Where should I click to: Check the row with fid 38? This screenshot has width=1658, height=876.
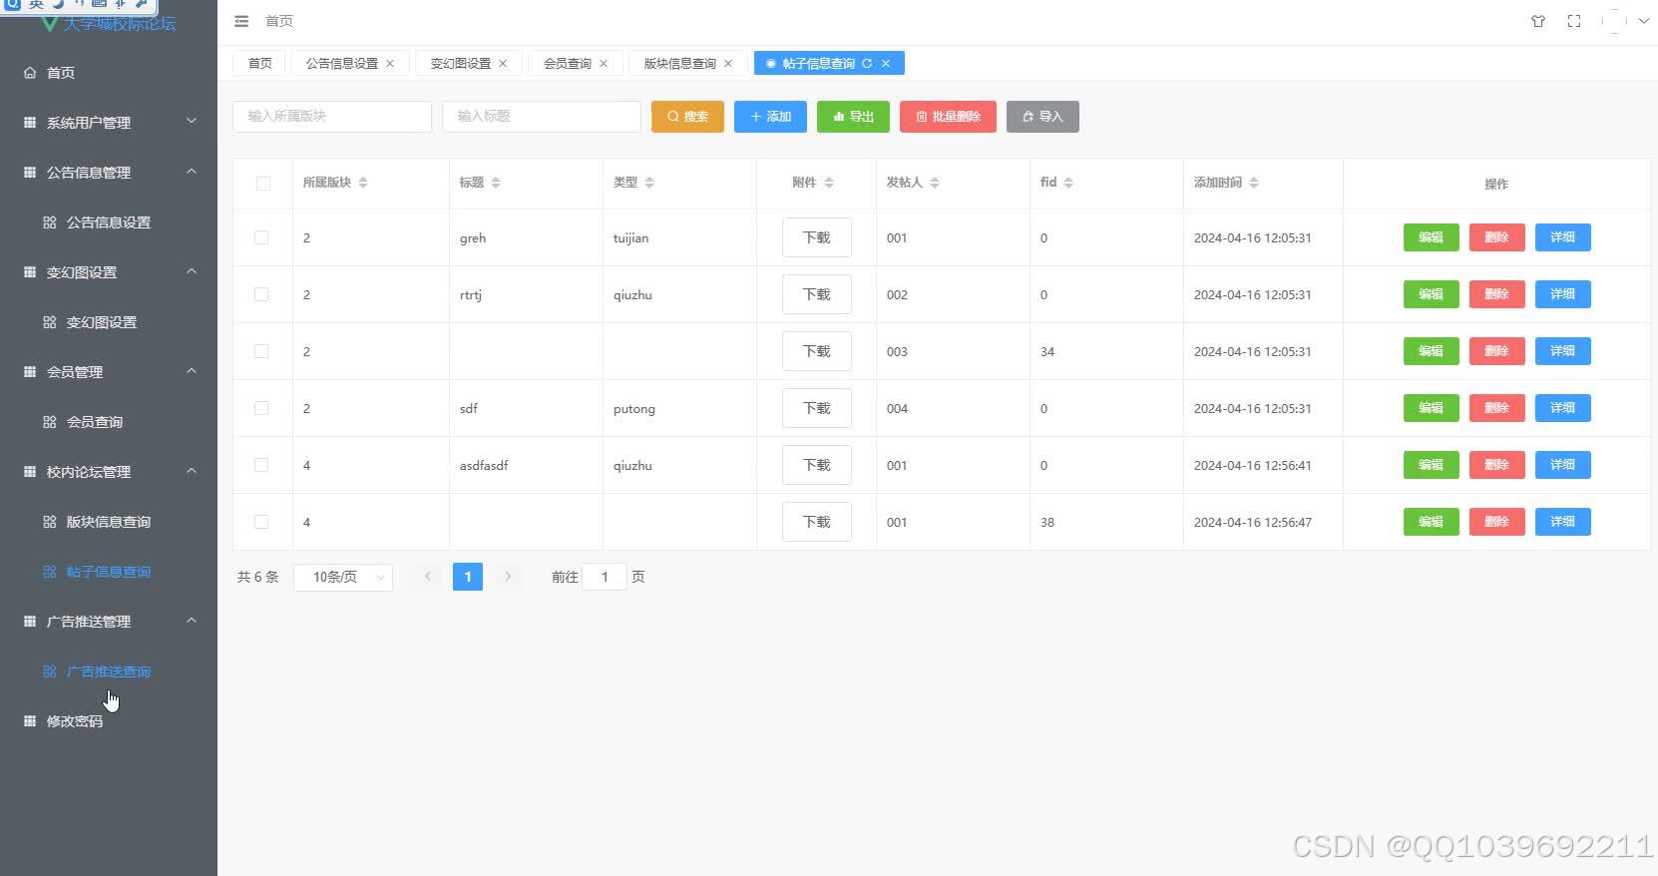pyautogui.click(x=261, y=522)
